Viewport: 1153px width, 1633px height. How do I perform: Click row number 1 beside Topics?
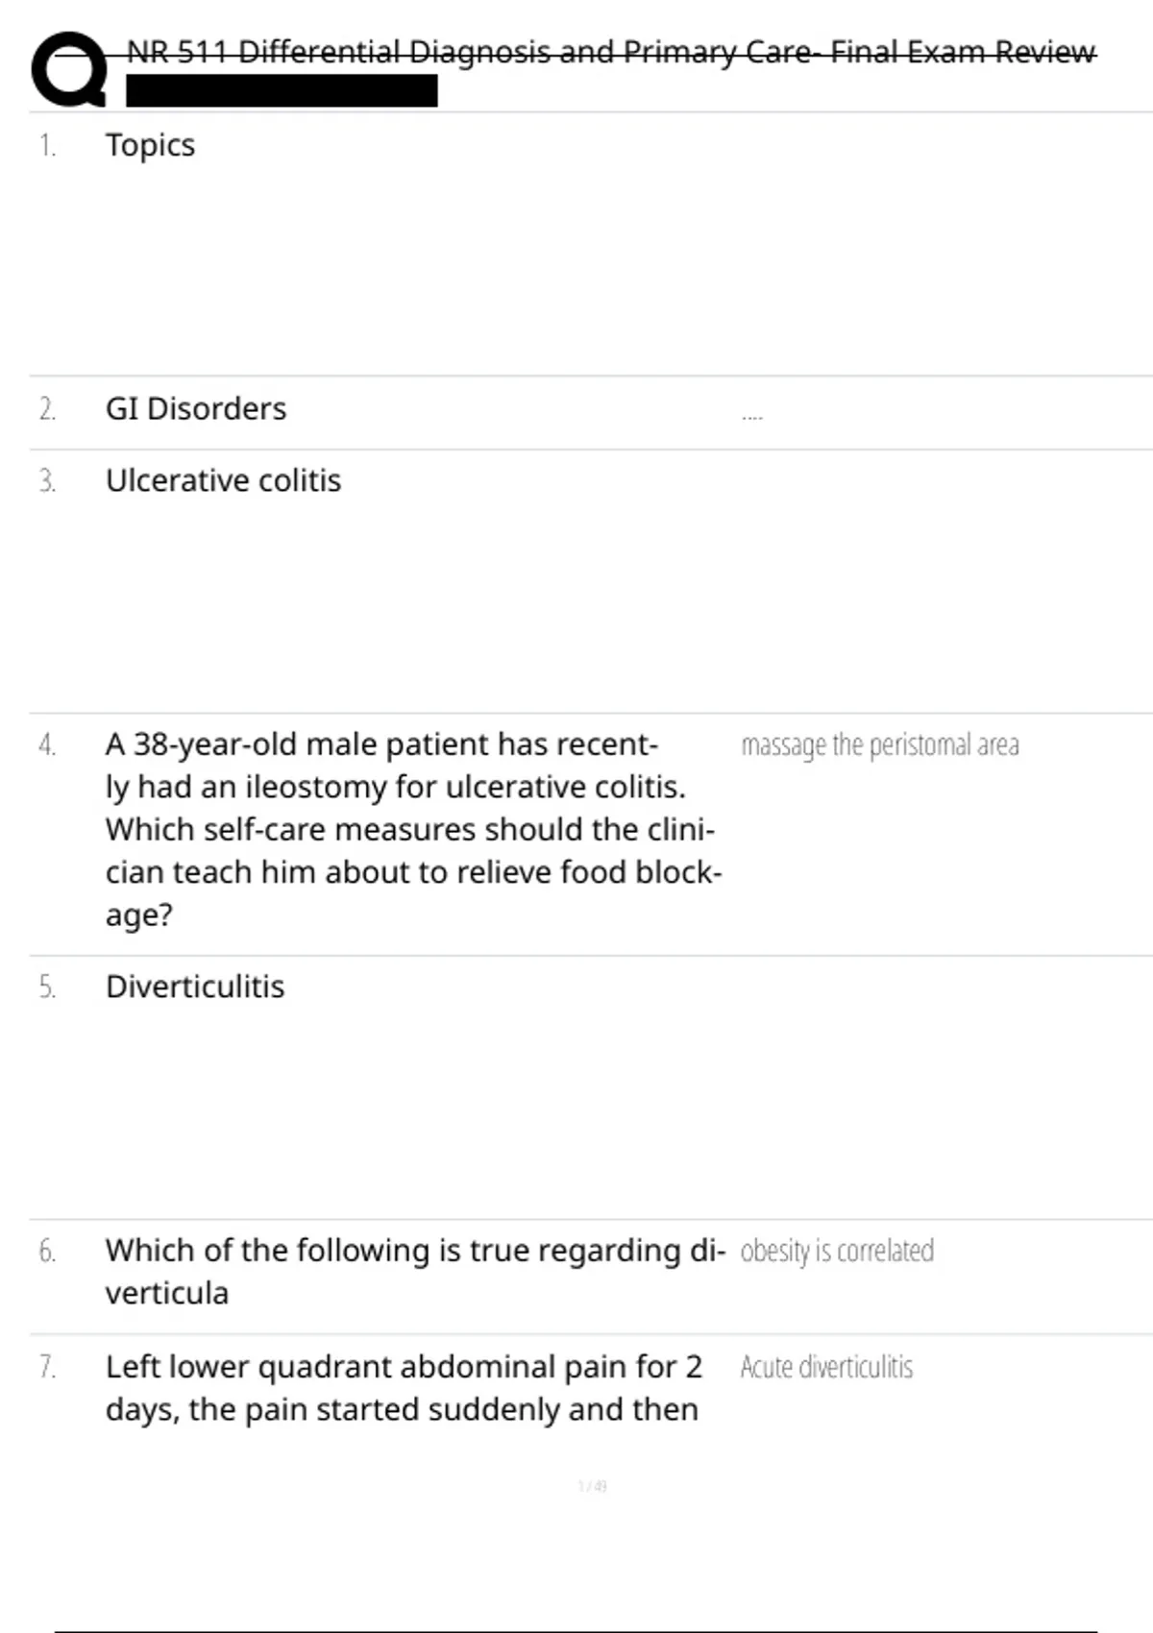[x=47, y=146]
